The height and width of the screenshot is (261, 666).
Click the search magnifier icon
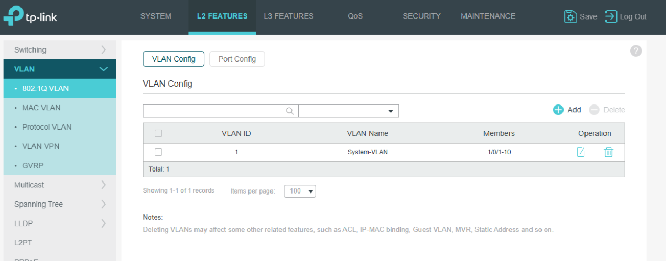[x=290, y=111]
